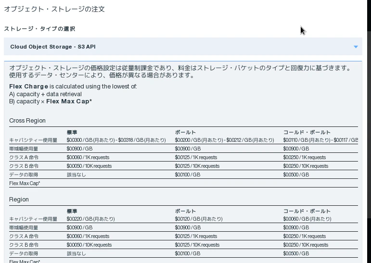Click 該当なし in Region データの取得 row

click(x=76, y=253)
